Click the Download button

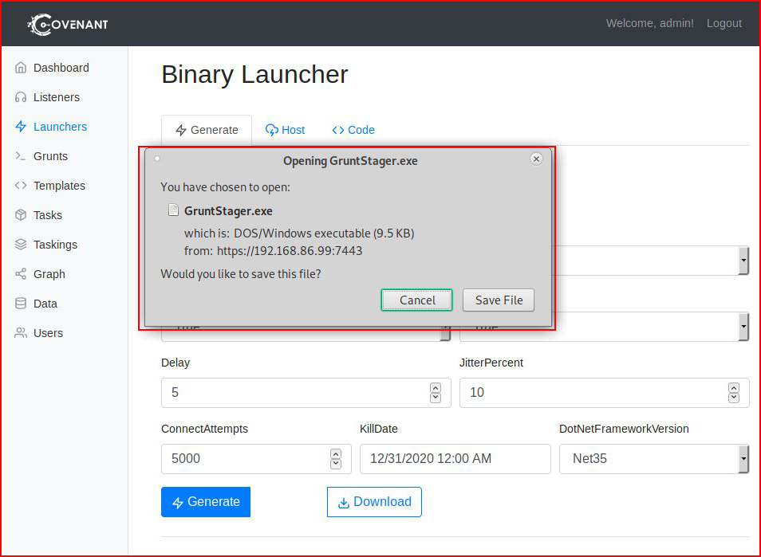pyautogui.click(x=374, y=502)
